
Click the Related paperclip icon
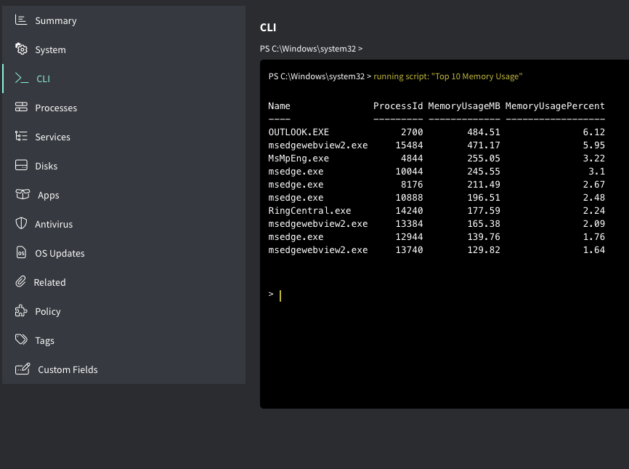coord(21,281)
